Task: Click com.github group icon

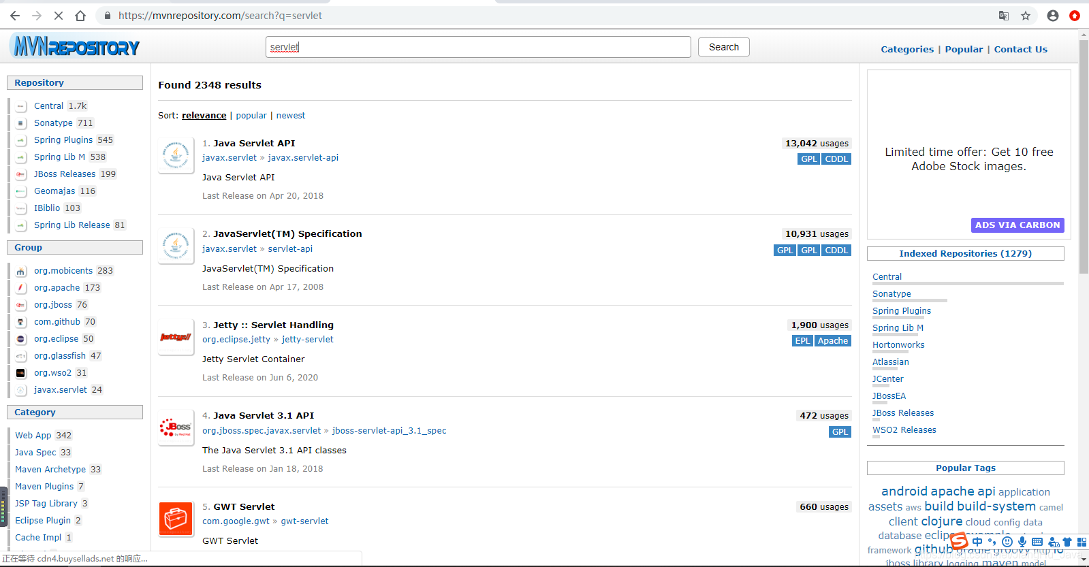Action: 21,322
